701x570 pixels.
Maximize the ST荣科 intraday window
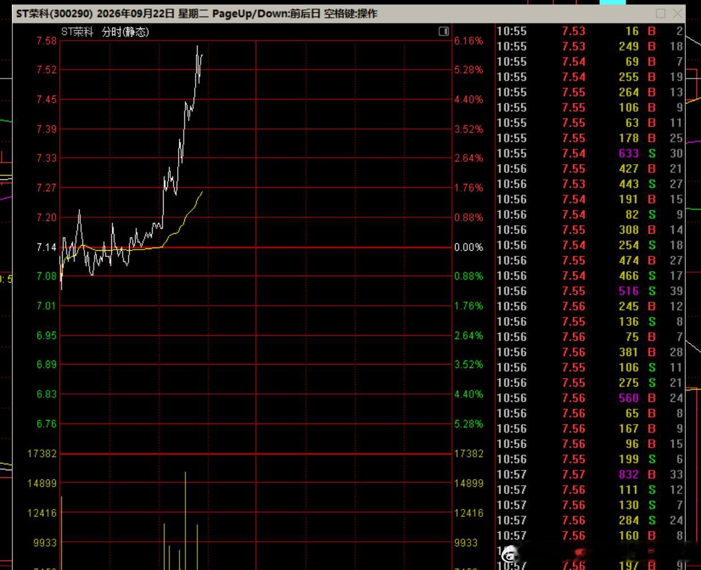click(660, 13)
